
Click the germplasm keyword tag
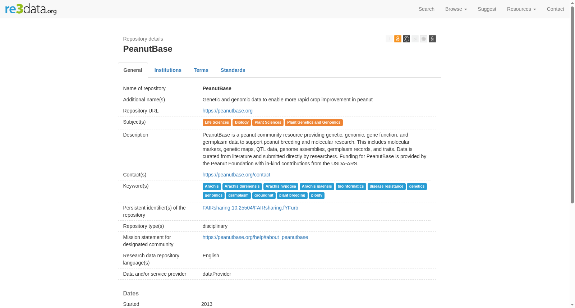[238, 196]
